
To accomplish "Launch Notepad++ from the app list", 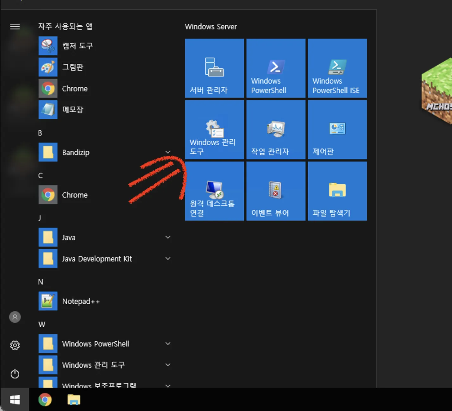I will 104,301.
